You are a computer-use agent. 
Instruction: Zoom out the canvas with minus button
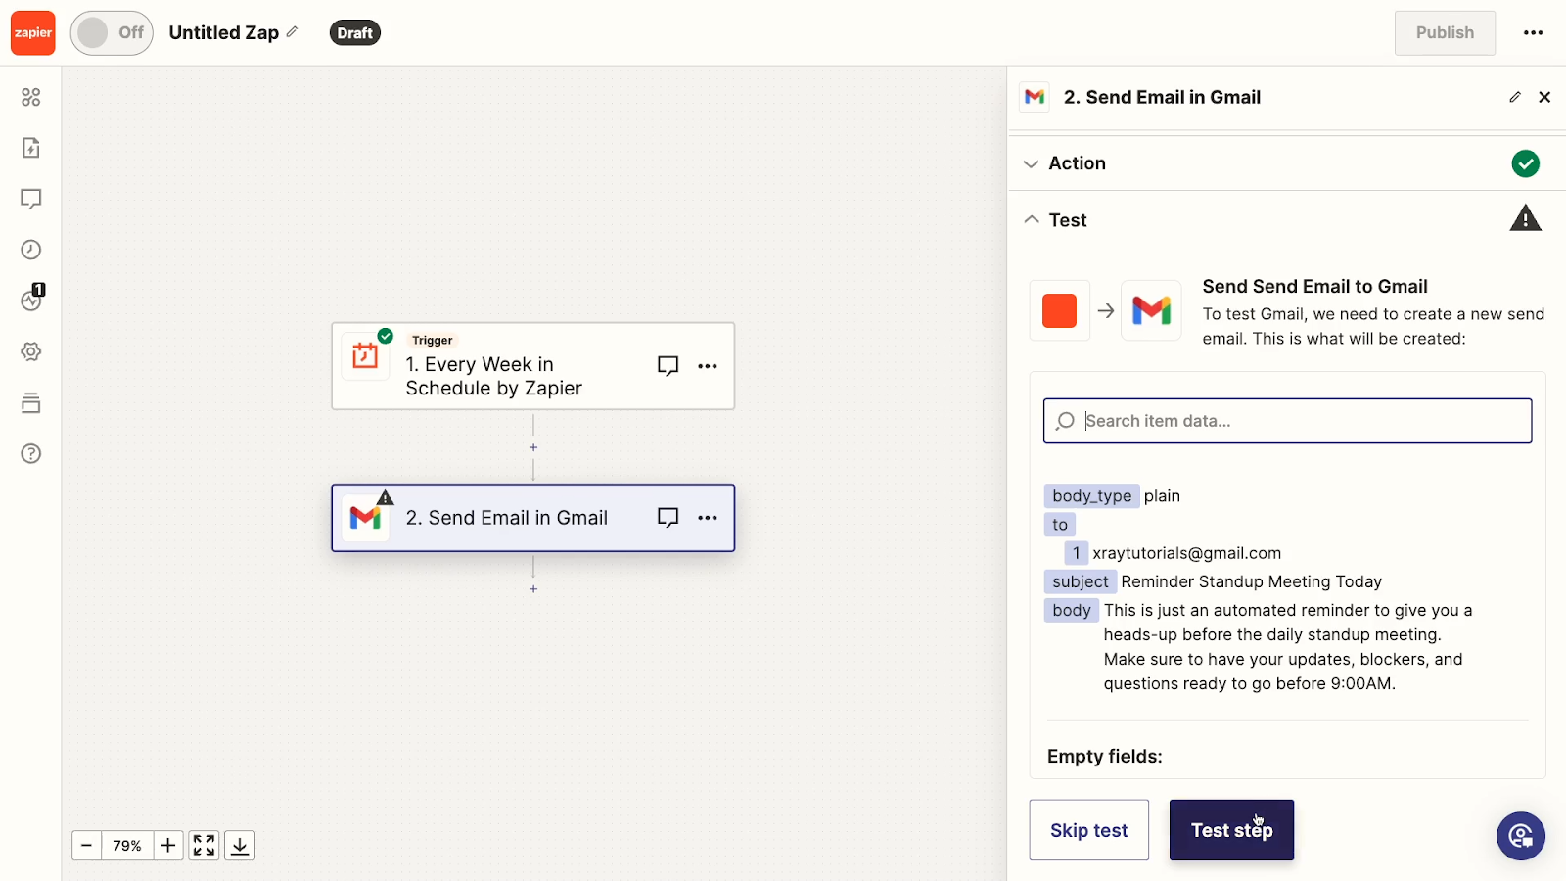point(86,846)
